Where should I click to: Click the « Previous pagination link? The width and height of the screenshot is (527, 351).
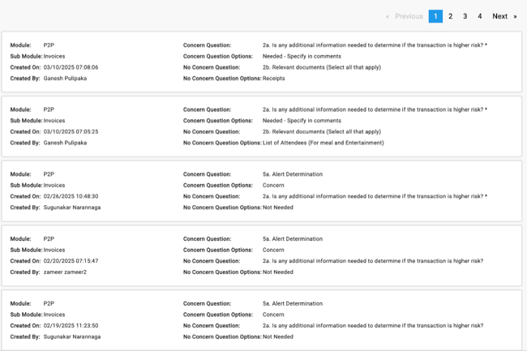(x=404, y=16)
